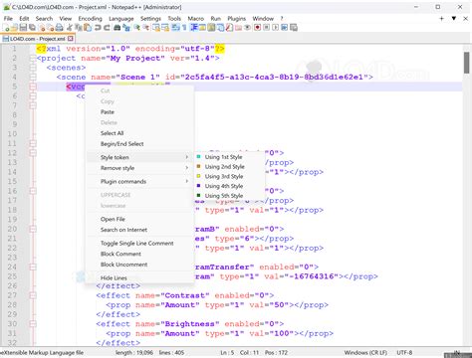
Task: Click the plus button at menu bar right
Action: (441, 19)
